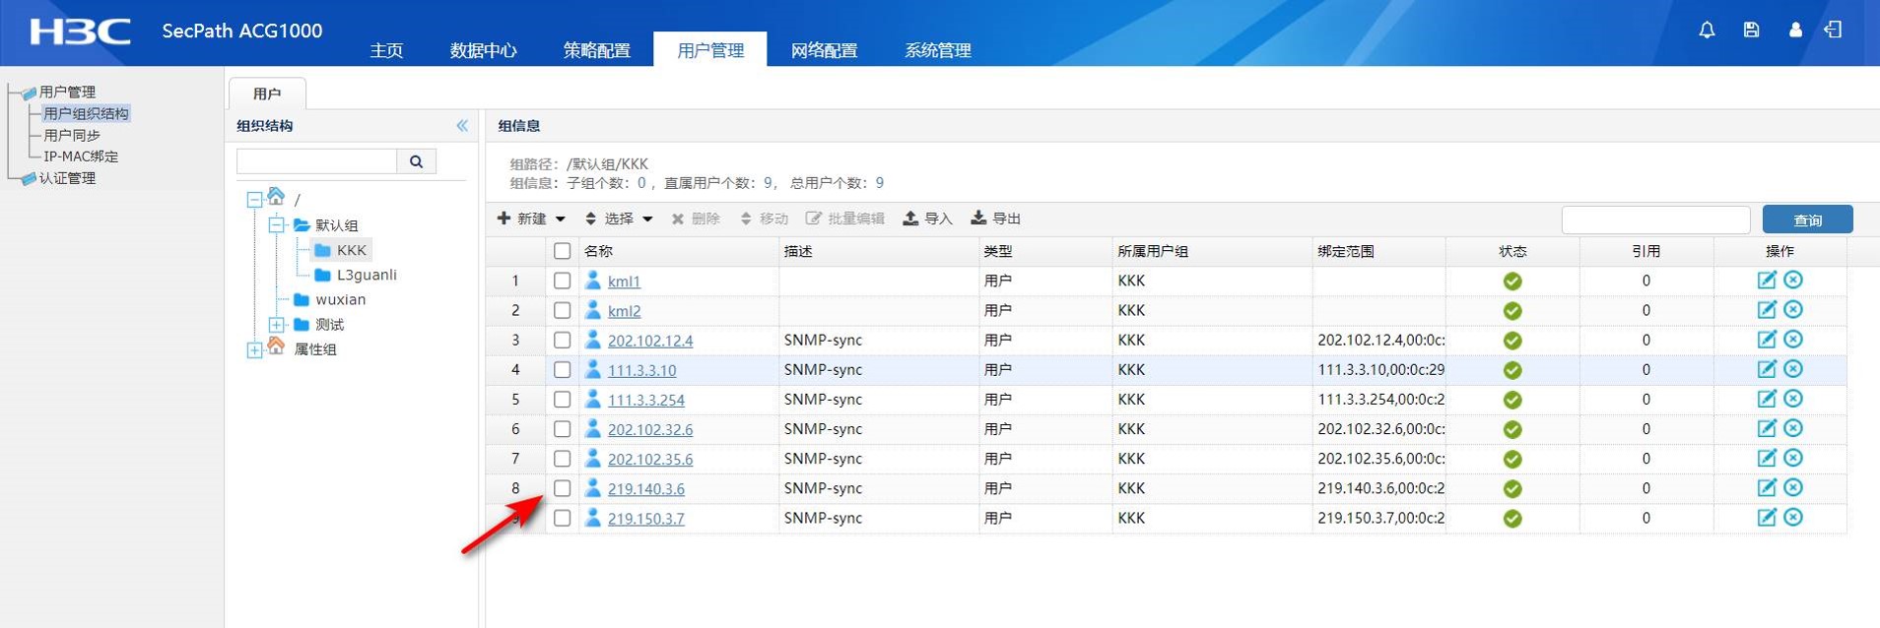Switch to the 网络配置 tab

tap(824, 49)
